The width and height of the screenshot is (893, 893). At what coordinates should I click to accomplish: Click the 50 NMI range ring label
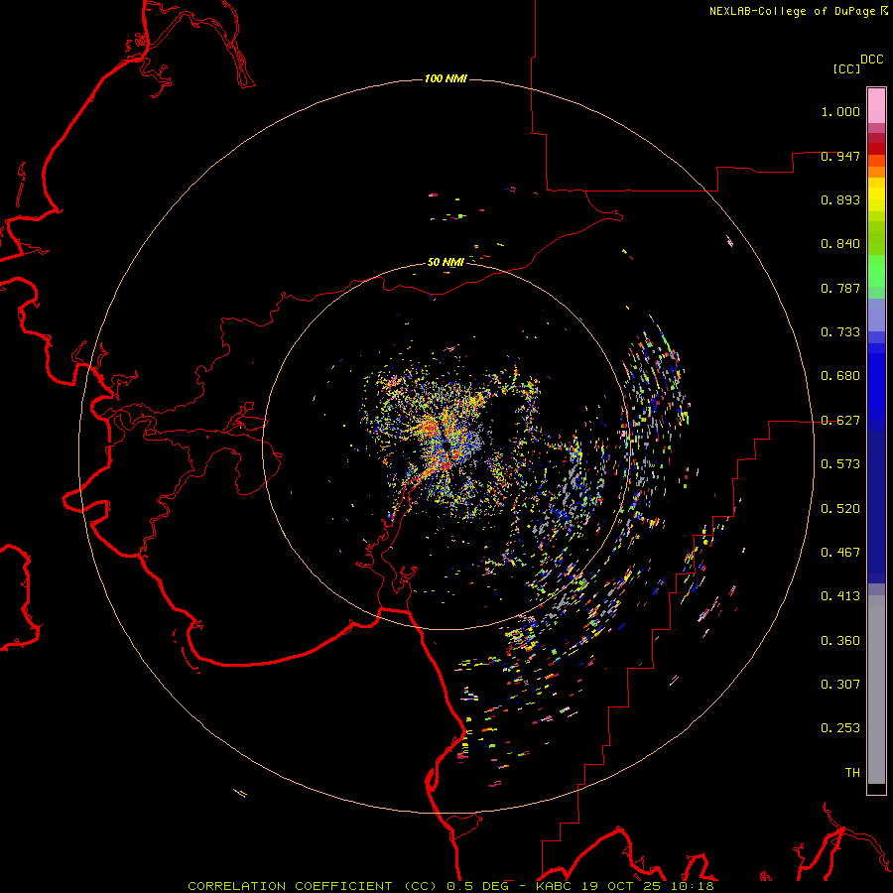[x=446, y=262]
